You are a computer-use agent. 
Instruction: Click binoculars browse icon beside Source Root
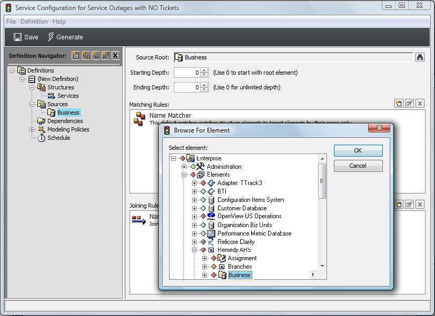[x=420, y=57]
